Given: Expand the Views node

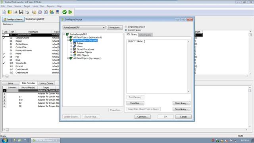Looking at the screenshot, I should pos(71,46).
